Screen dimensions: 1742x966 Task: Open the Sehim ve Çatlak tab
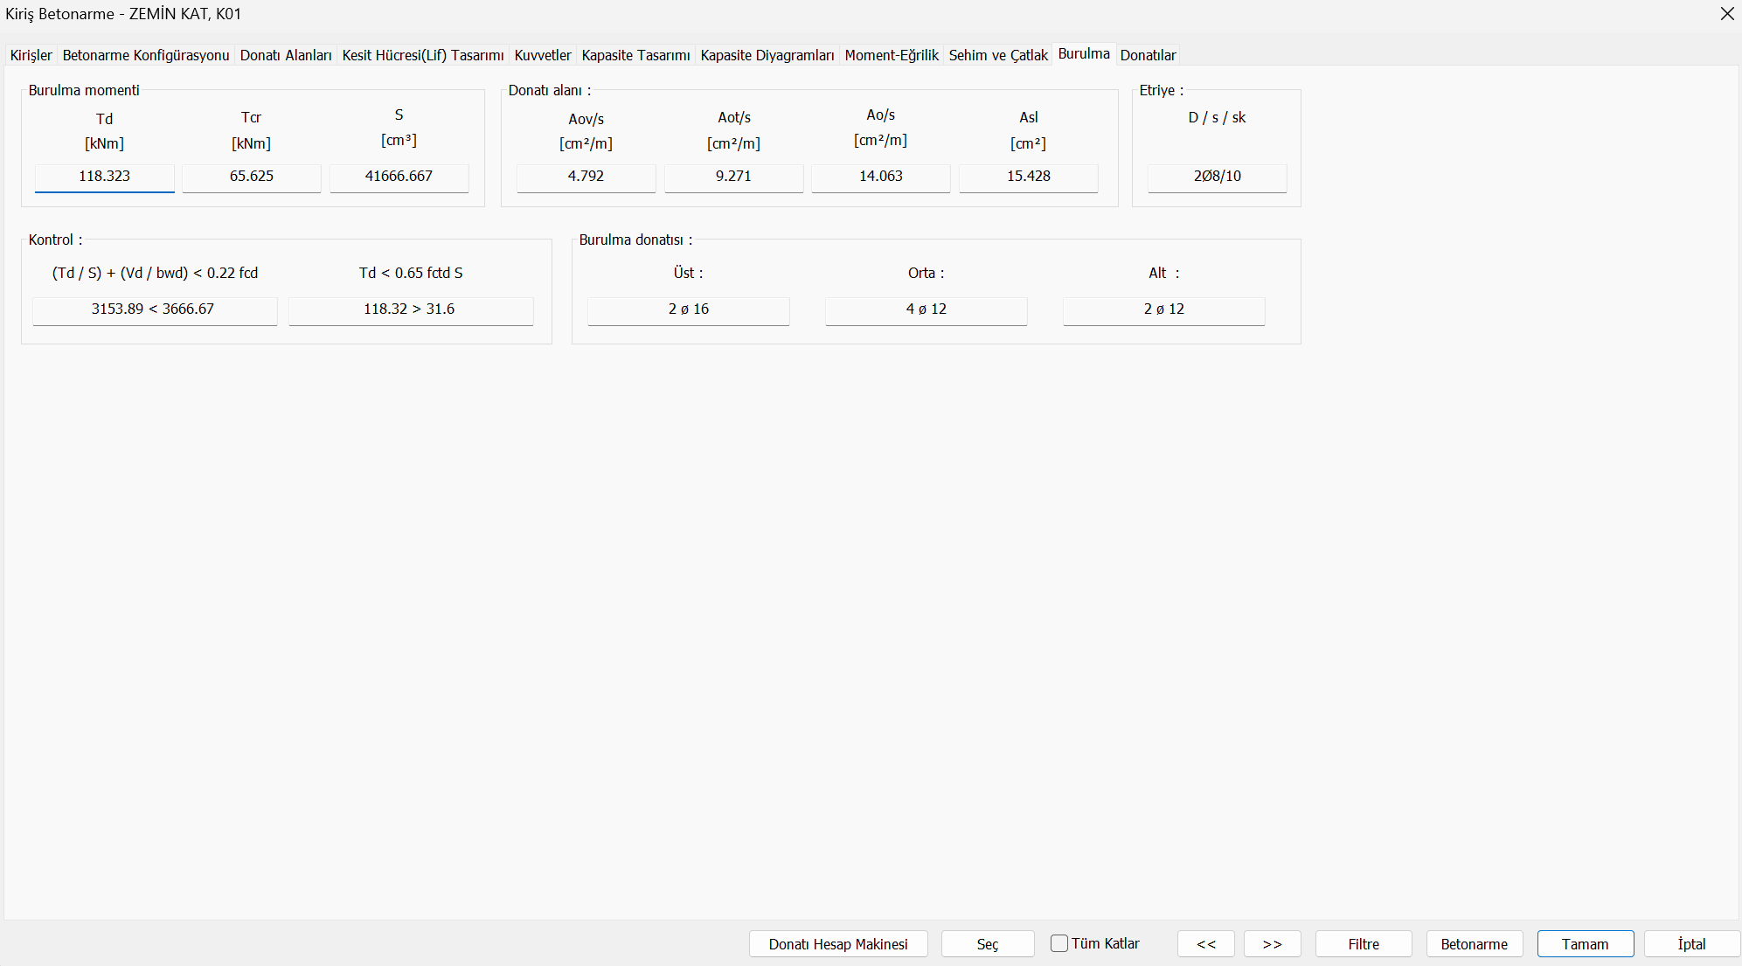(997, 55)
